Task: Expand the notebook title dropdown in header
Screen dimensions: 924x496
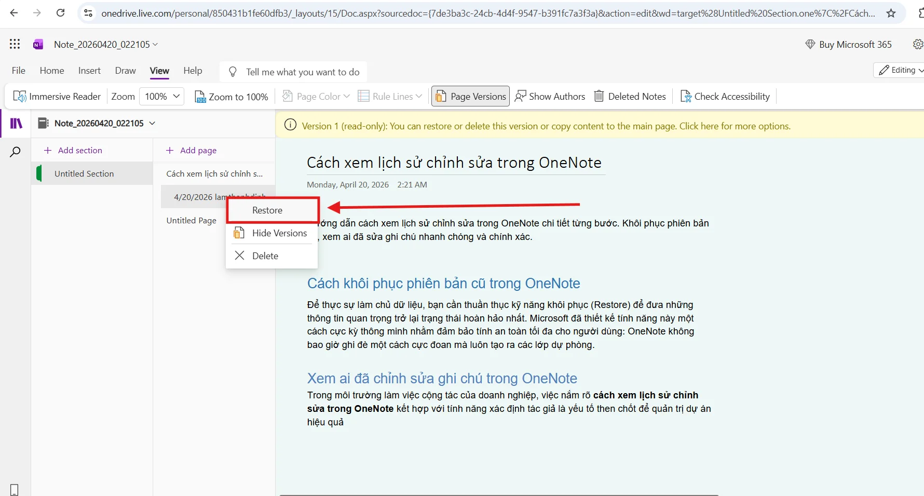Action: pos(155,45)
